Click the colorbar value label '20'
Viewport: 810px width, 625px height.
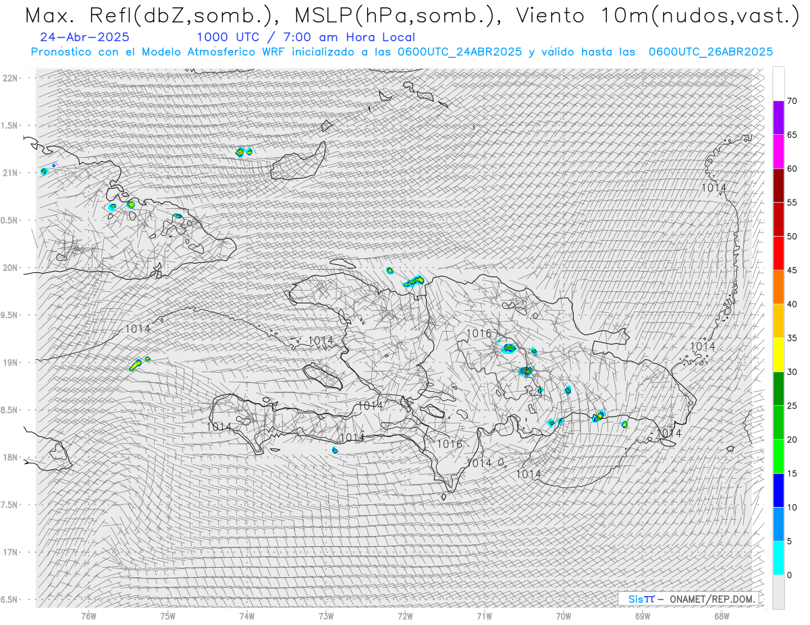coord(792,440)
